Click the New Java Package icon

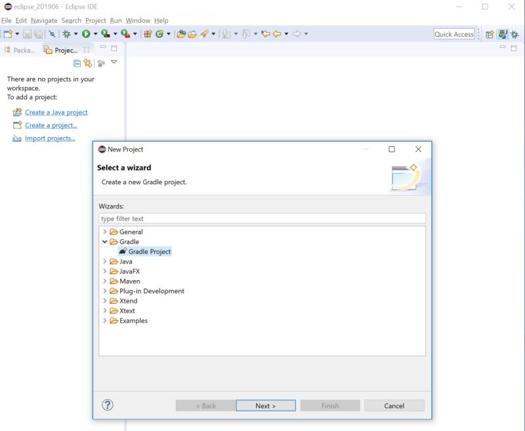coord(148,34)
